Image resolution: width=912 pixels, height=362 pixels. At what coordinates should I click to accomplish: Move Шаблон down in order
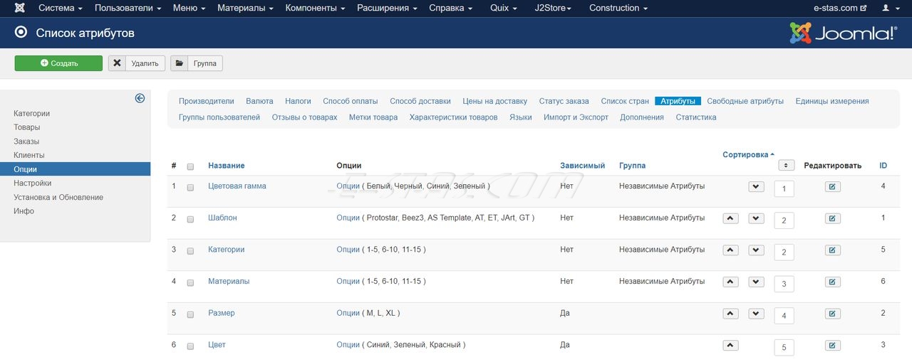756,218
